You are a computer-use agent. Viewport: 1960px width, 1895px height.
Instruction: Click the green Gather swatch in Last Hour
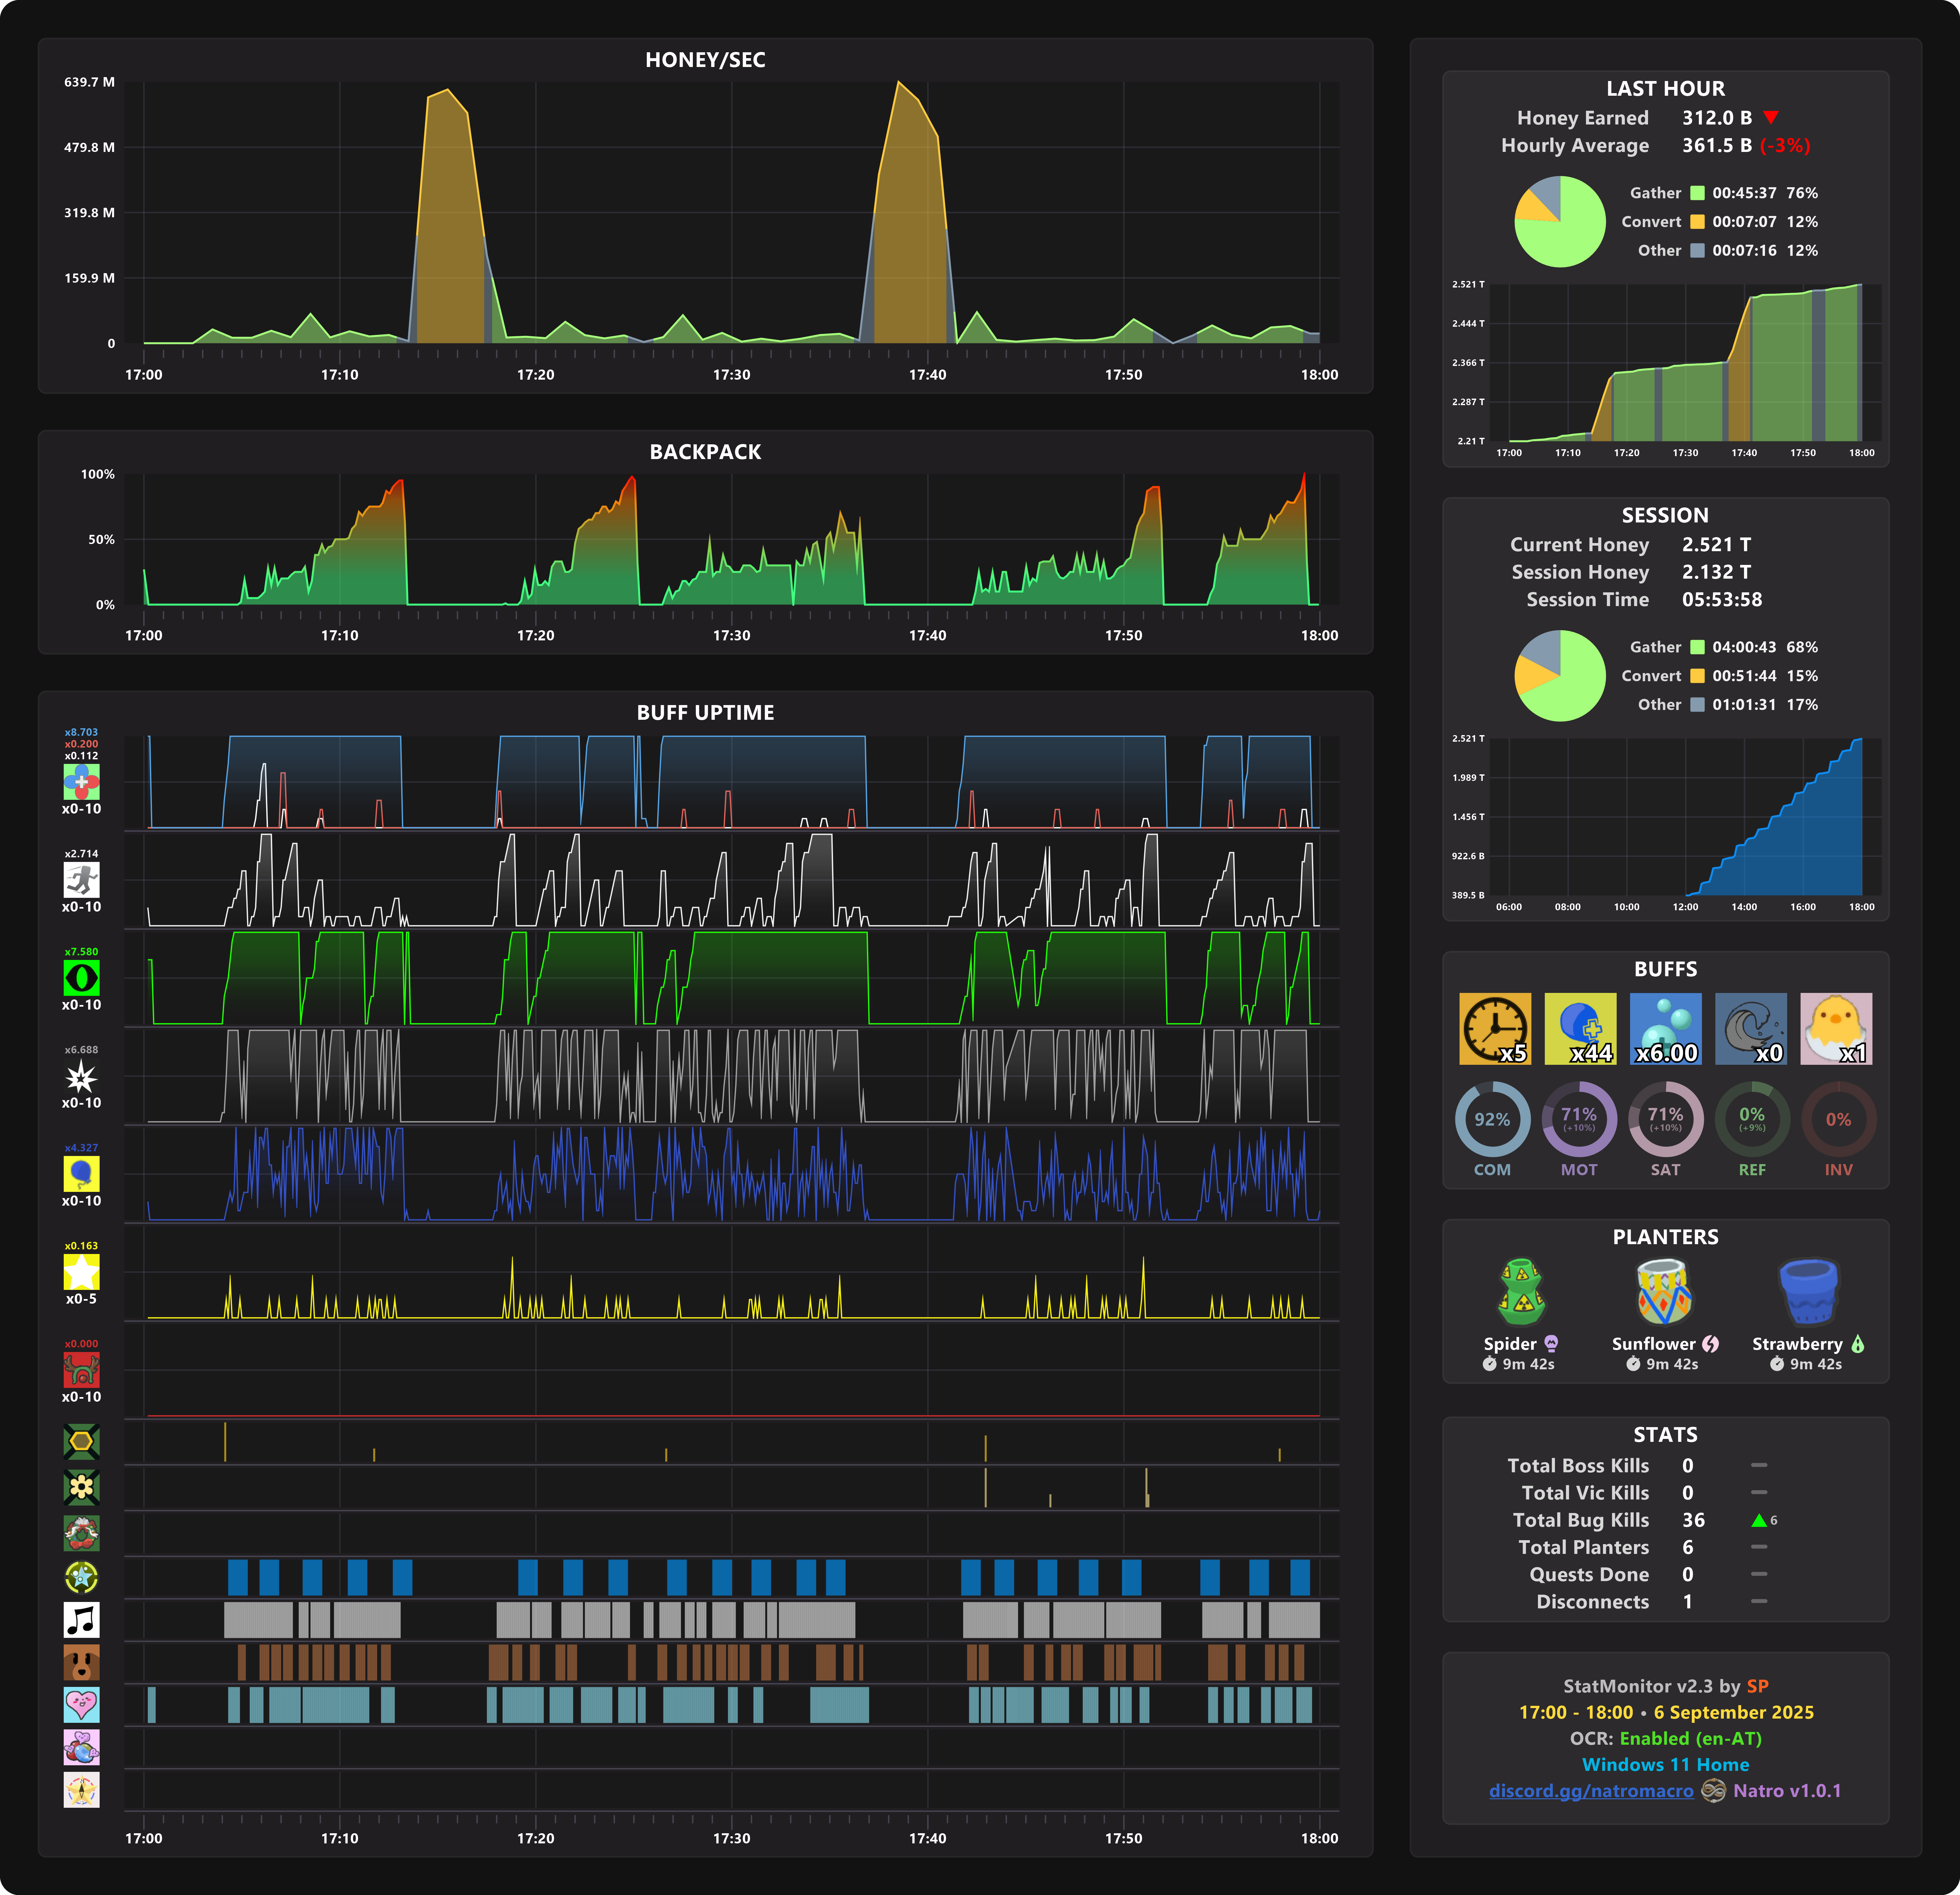click(x=1697, y=193)
